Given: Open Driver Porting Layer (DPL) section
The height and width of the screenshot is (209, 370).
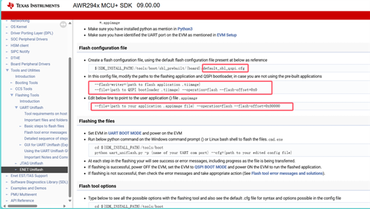Looking at the screenshot, I should pos(32,33).
